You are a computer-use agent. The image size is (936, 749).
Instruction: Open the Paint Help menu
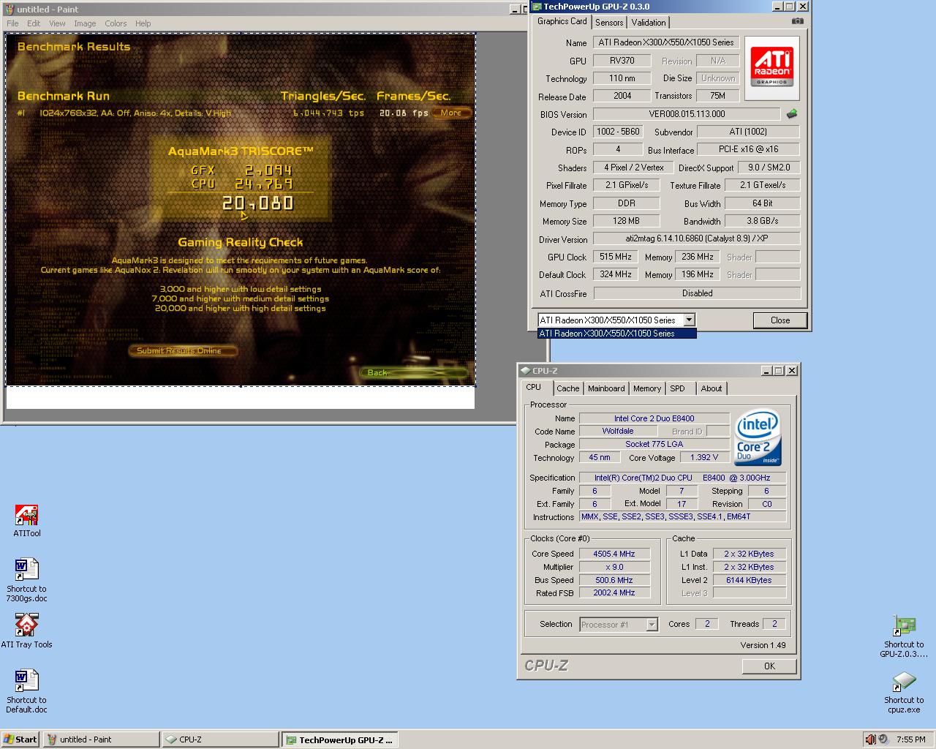tap(143, 23)
